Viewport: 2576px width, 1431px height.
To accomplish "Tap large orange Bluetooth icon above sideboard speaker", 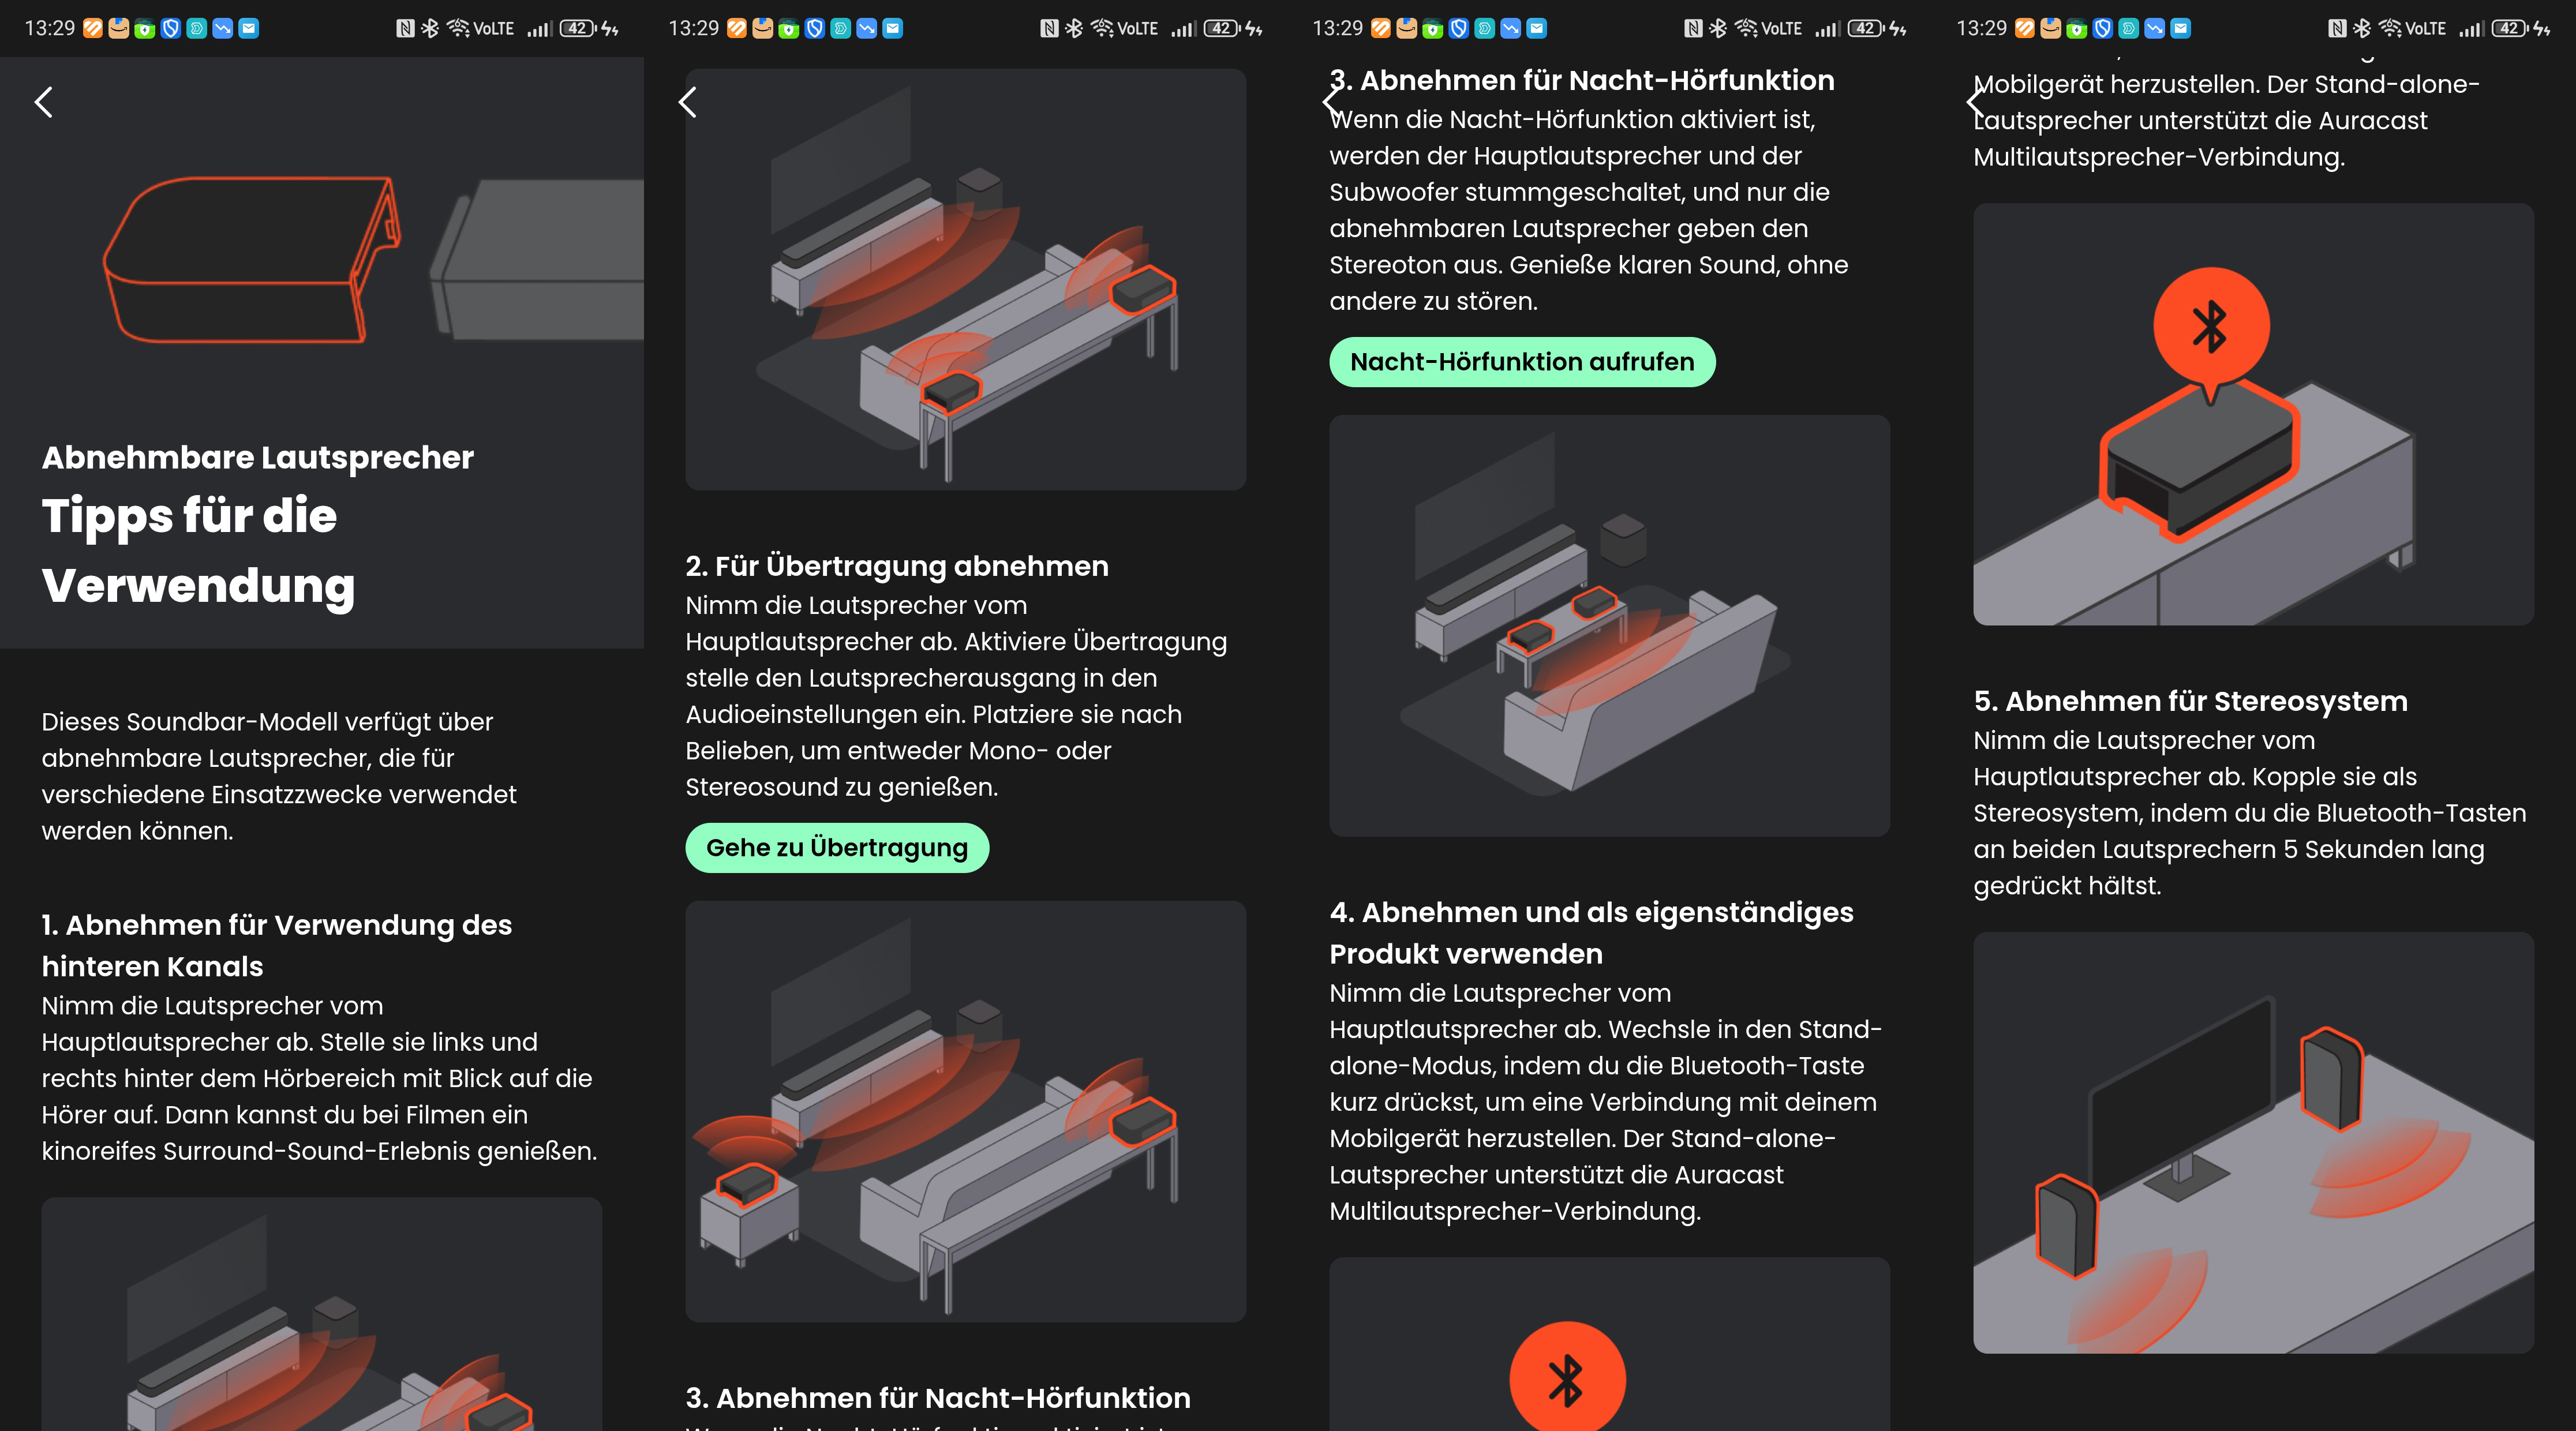I will pyautogui.click(x=2211, y=326).
